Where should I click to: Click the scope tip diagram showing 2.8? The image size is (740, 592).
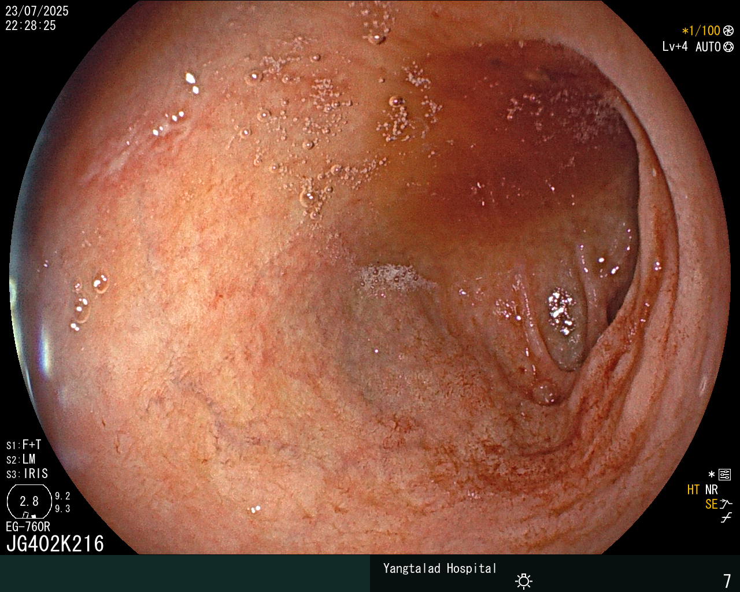tap(29, 501)
